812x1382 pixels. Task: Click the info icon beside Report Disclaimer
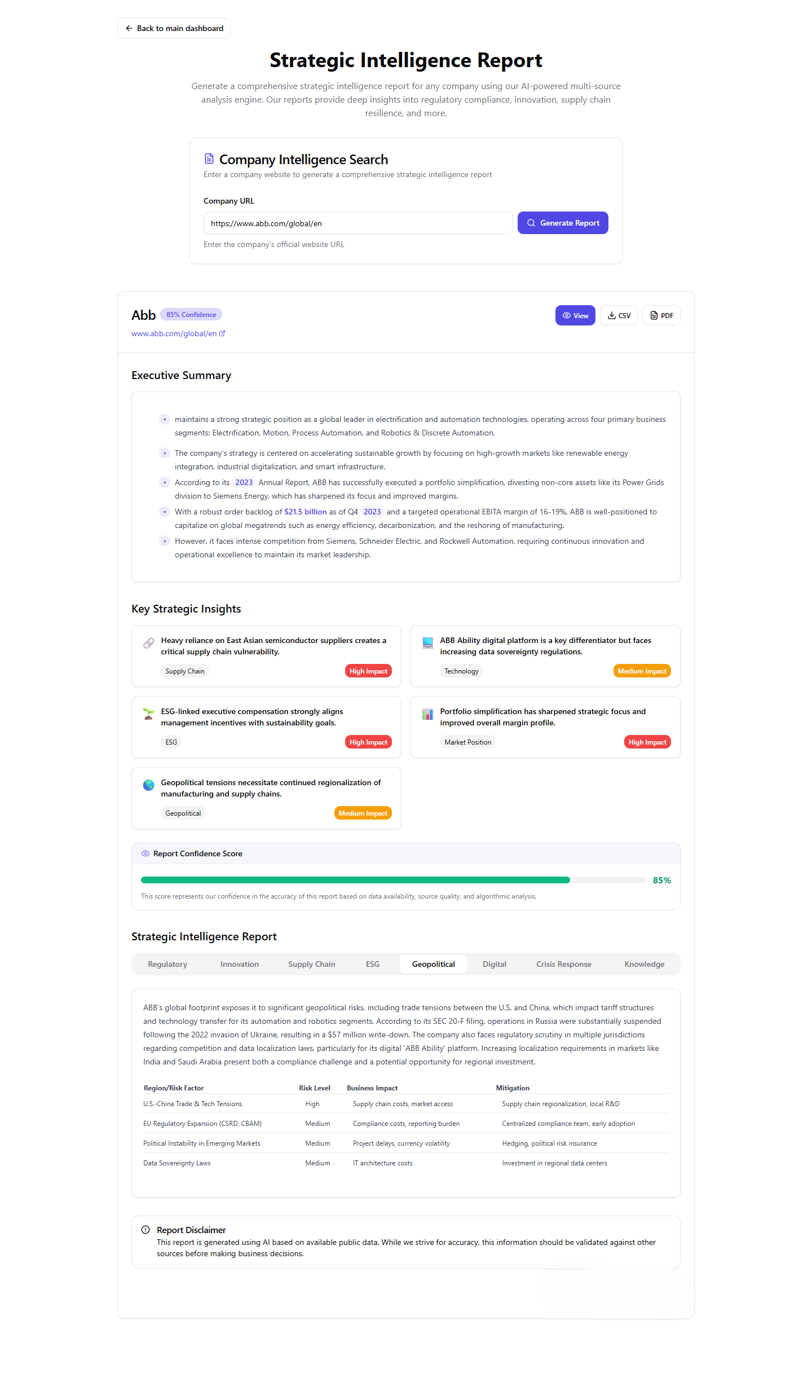tap(145, 1230)
